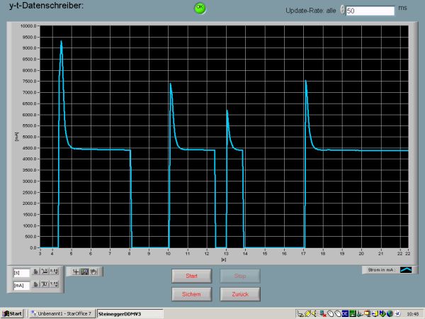The height and width of the screenshot is (319, 425).
Task: Toggle the Y-axis autoscale lock
Action: (36, 284)
